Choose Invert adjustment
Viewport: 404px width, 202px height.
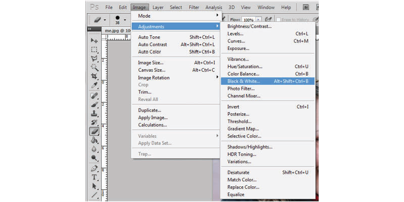coord(268,107)
